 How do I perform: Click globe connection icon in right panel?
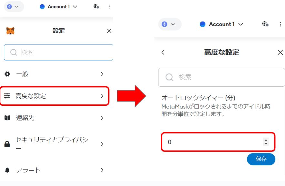(x=265, y=24)
